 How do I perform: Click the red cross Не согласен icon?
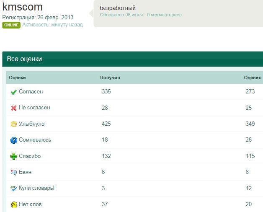(14, 108)
